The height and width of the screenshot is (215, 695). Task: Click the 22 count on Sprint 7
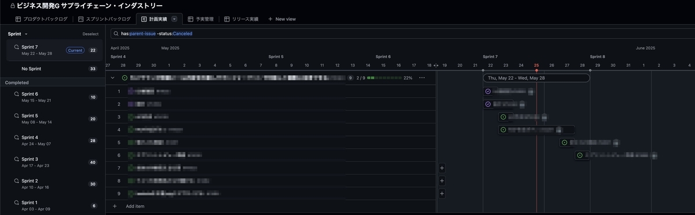(x=93, y=50)
